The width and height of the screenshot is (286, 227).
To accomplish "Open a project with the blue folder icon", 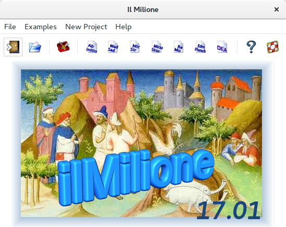I will 35,47.
